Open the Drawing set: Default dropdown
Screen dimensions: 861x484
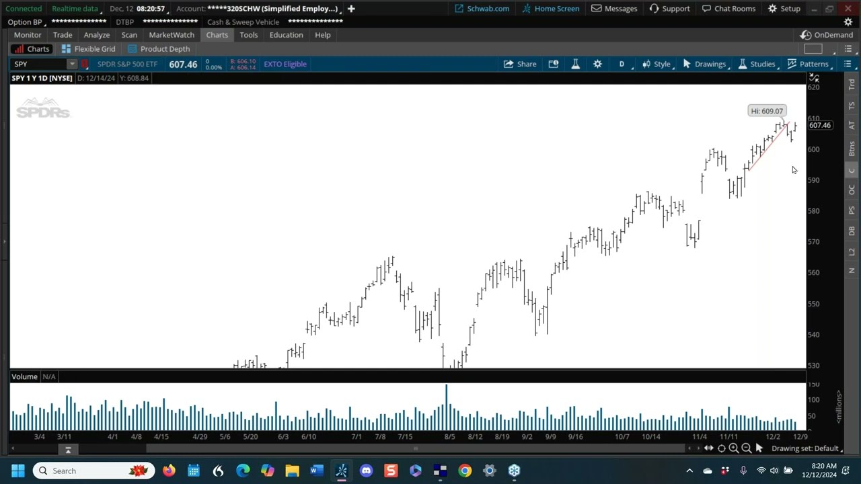807,448
